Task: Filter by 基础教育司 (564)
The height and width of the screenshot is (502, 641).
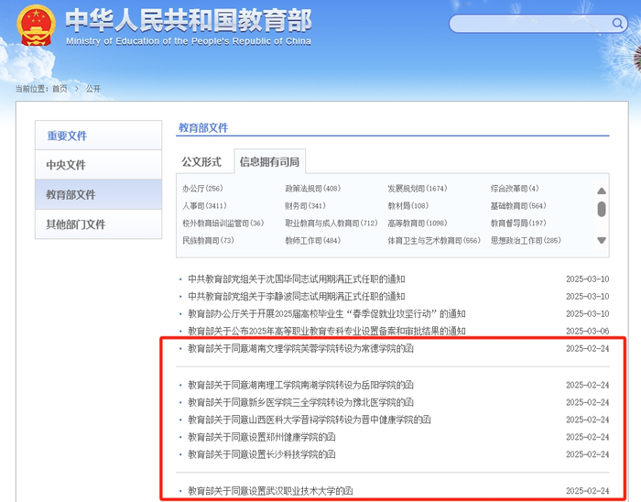Action: [x=518, y=205]
